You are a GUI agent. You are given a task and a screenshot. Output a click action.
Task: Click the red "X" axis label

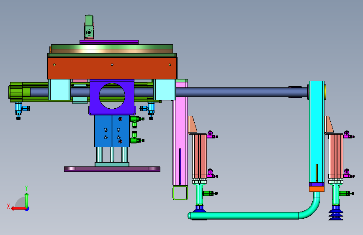(x=8, y=206)
